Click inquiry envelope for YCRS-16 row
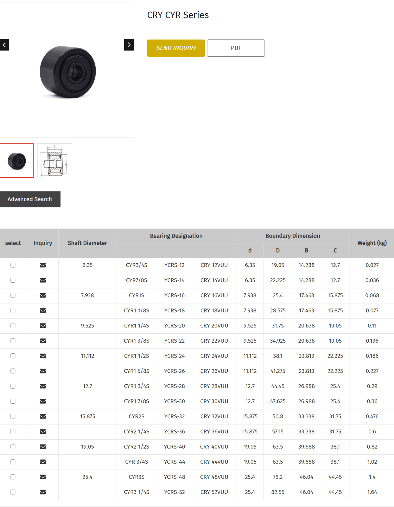Image resolution: width=394 pixels, height=507 pixels. click(x=43, y=295)
